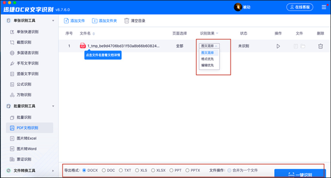This screenshot has height=178, width=331.
Task: Select DOCX export format radio
Action: pos(84,170)
